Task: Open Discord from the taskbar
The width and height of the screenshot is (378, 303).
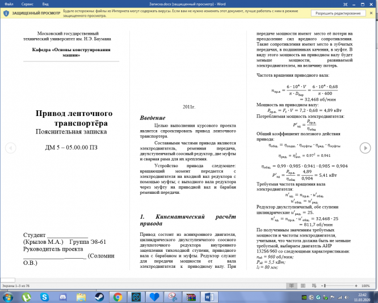Action: coord(63,297)
